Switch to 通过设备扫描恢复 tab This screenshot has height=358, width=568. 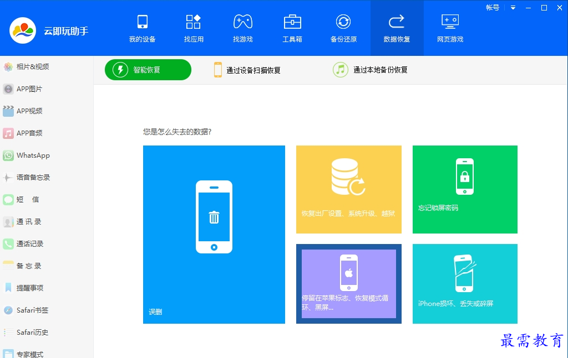coord(247,70)
